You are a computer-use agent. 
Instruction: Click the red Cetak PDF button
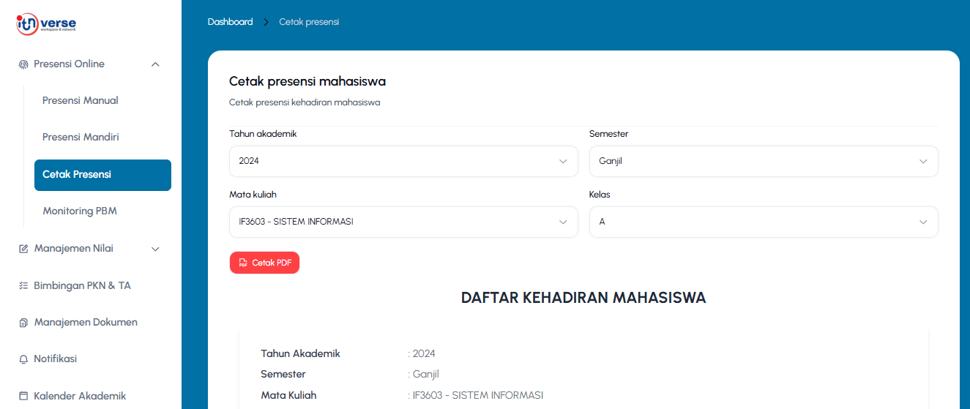(x=264, y=263)
